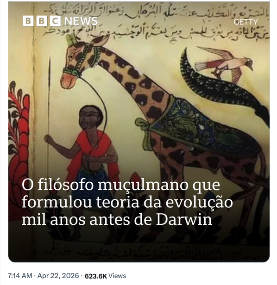Open the Apr 22, 2026 date link
This screenshot has height=285, width=277.
[x=58, y=276]
